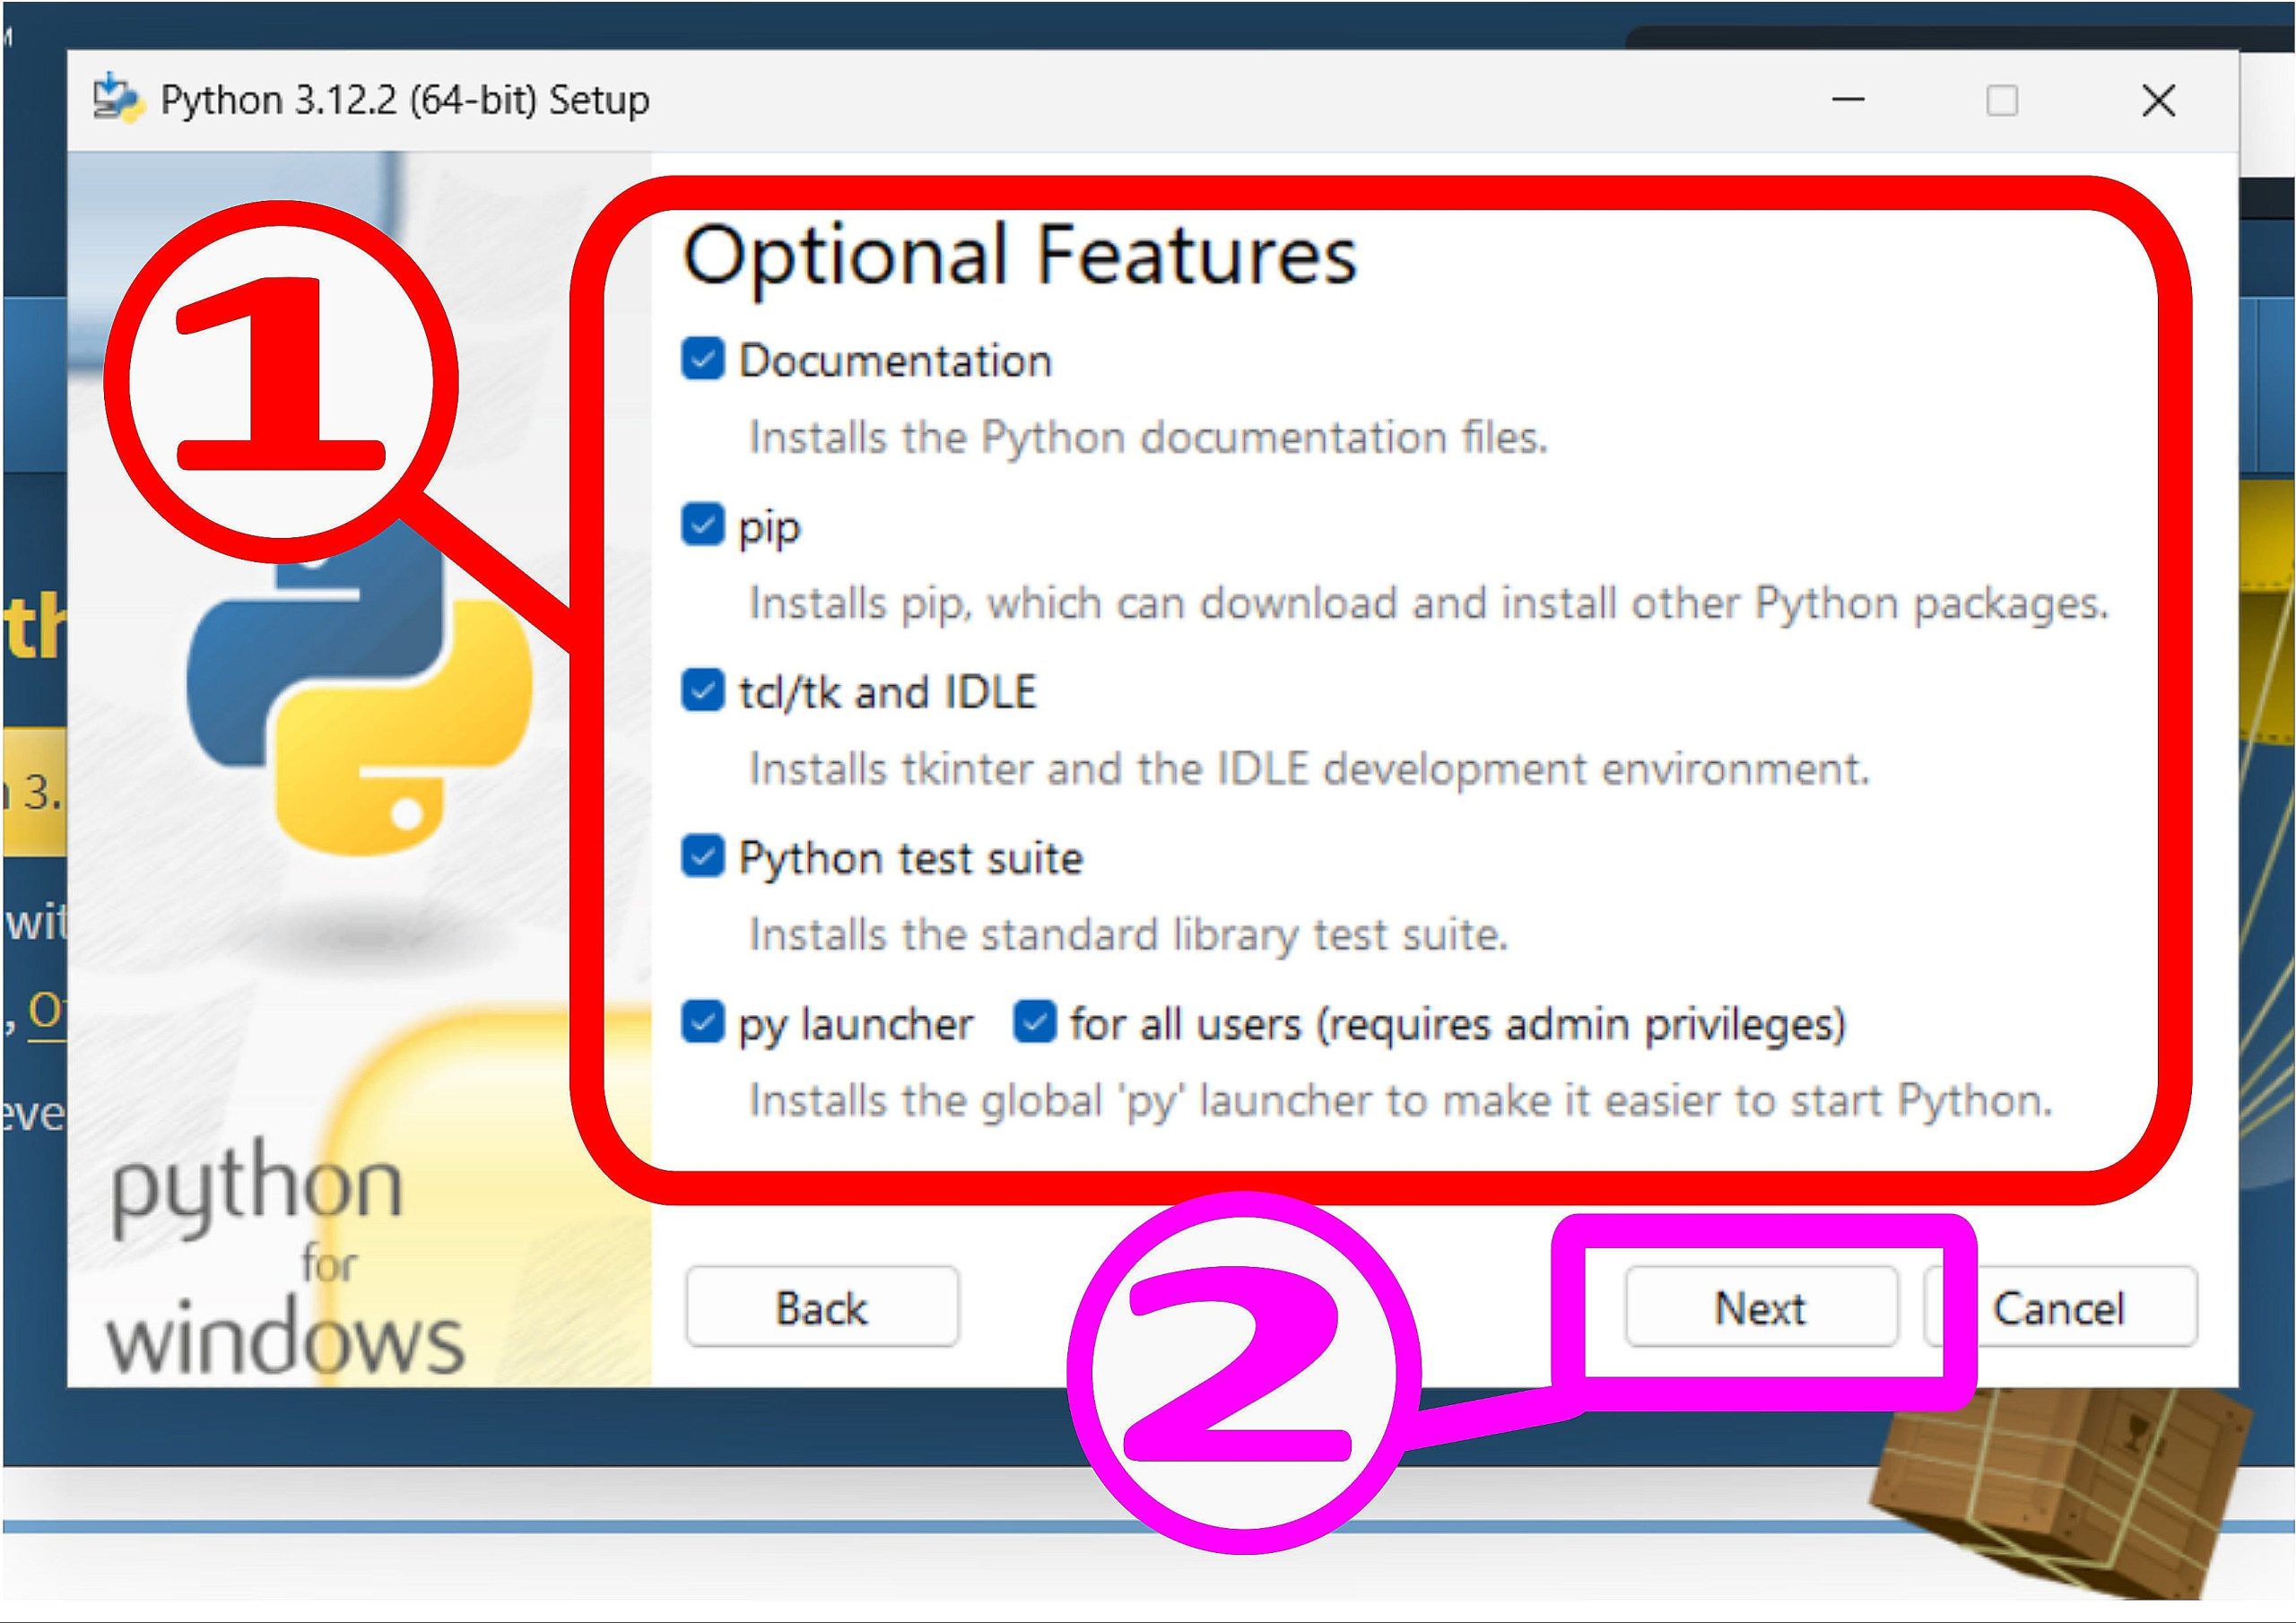The image size is (2296, 1623).
Task: Minimize the Python Setup window
Action: [1848, 100]
